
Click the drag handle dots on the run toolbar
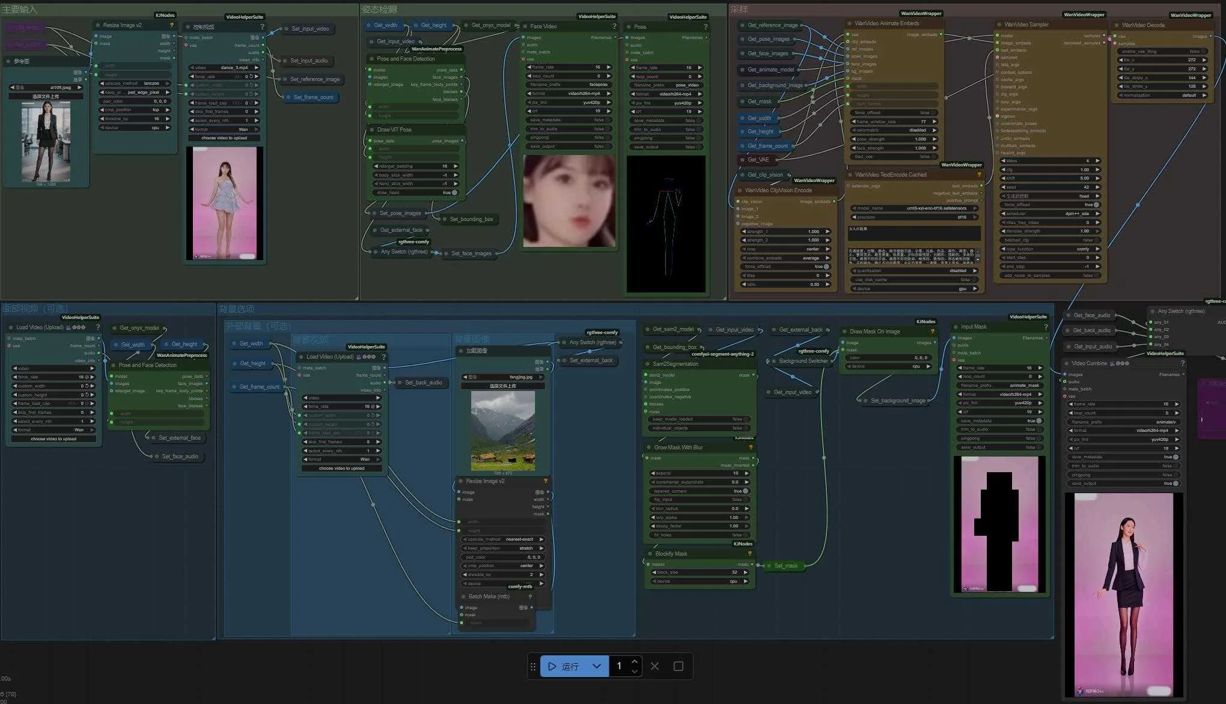[533, 666]
